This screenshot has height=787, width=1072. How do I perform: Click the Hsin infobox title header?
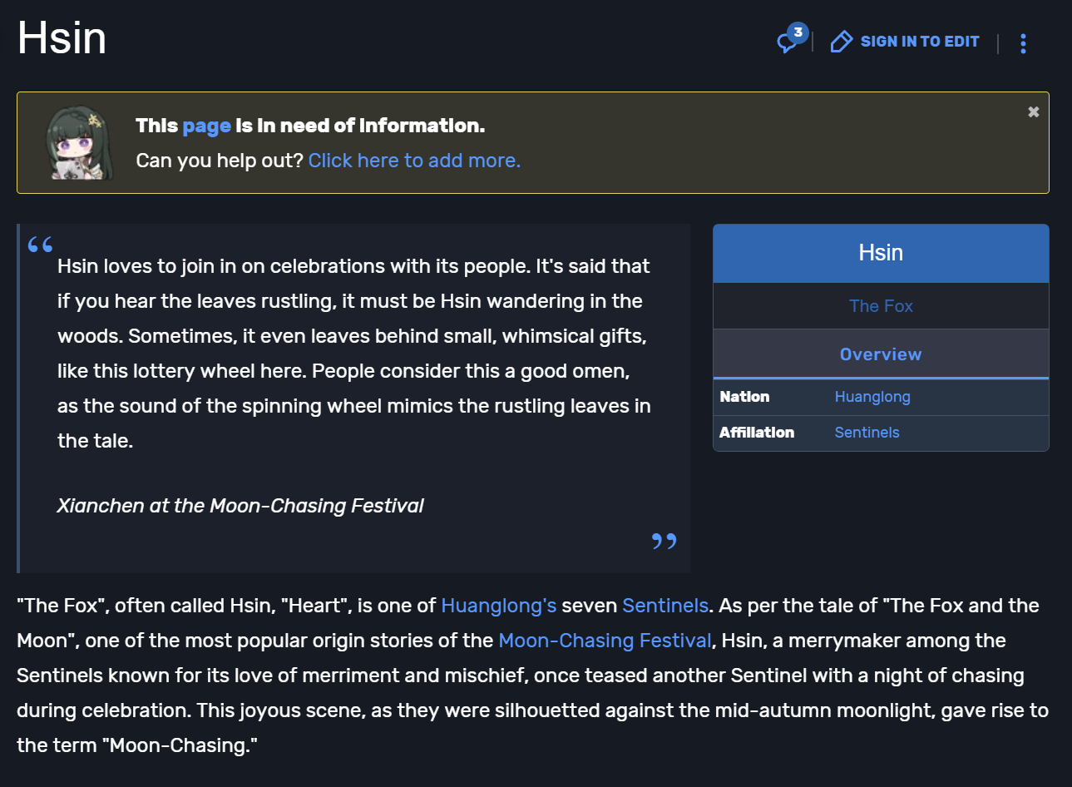point(881,253)
